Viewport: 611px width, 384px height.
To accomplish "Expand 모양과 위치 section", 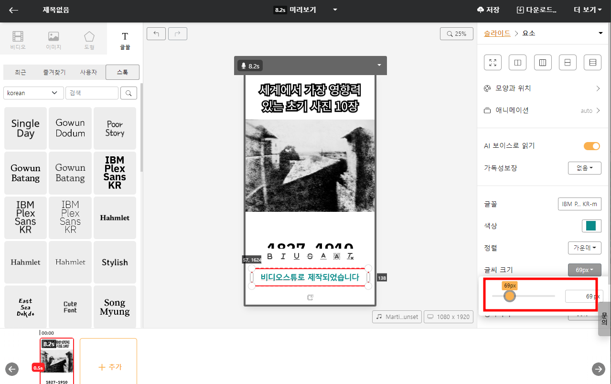I will 542,88.
